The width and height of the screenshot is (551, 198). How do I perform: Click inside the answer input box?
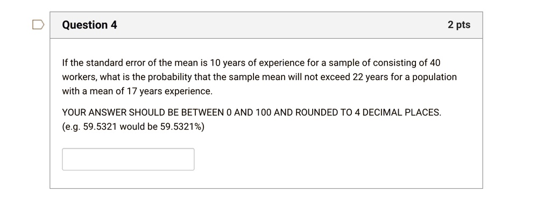click(128, 159)
